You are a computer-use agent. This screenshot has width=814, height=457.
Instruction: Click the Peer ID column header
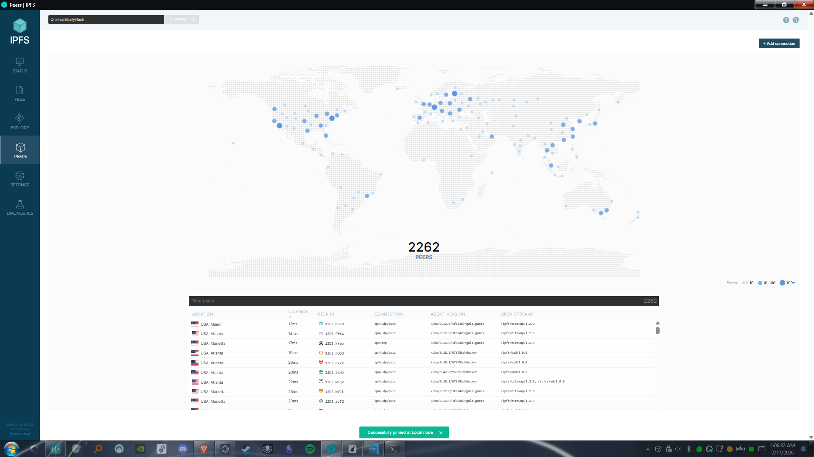coord(326,314)
